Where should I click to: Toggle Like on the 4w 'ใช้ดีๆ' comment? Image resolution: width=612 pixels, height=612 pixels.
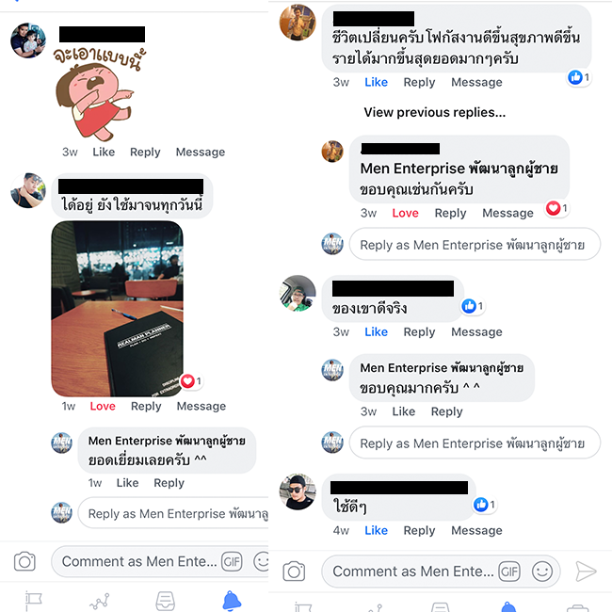point(376,530)
